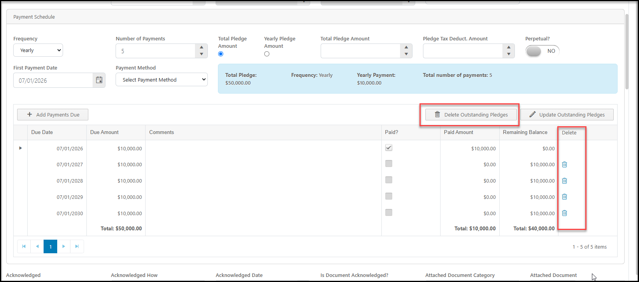Click the page vertical scrollbar

pyautogui.click(x=627, y=52)
